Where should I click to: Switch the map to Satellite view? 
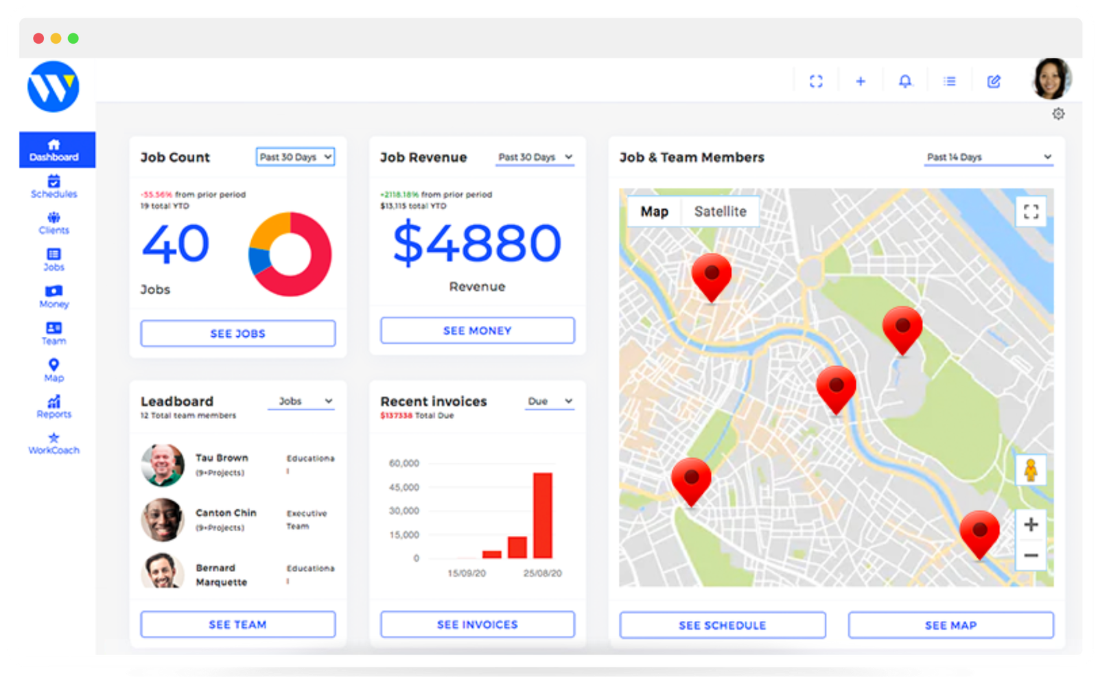tap(720, 211)
